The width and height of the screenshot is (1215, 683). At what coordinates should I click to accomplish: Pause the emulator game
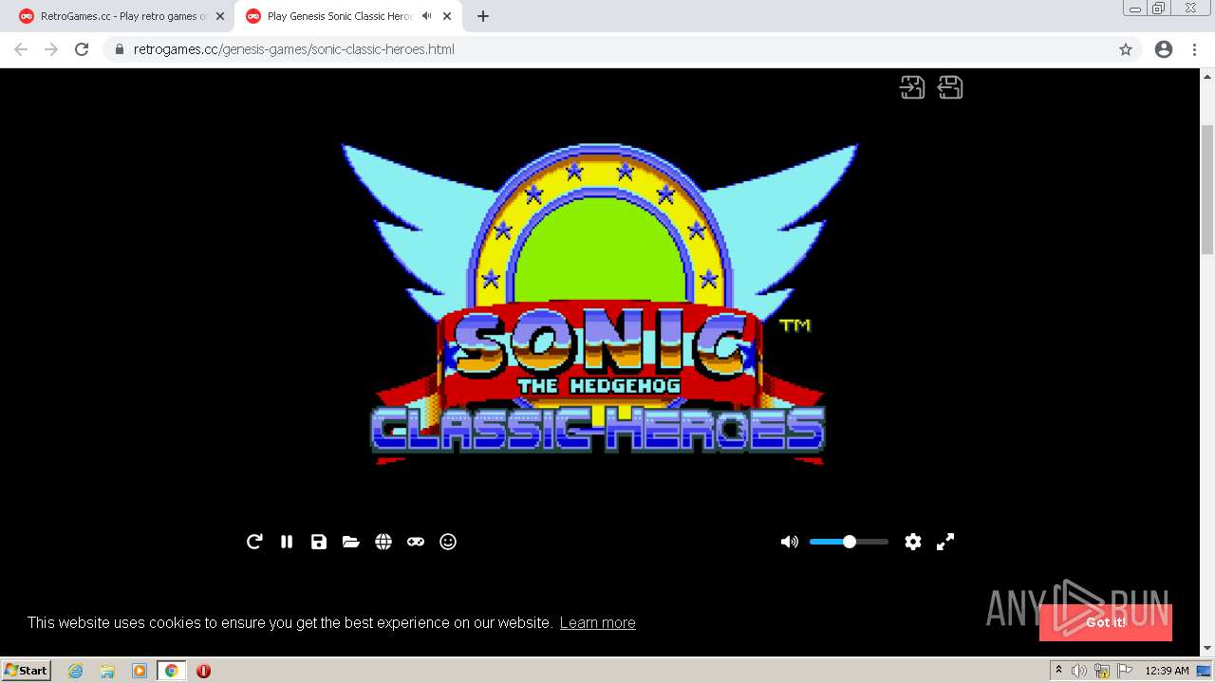tap(287, 542)
